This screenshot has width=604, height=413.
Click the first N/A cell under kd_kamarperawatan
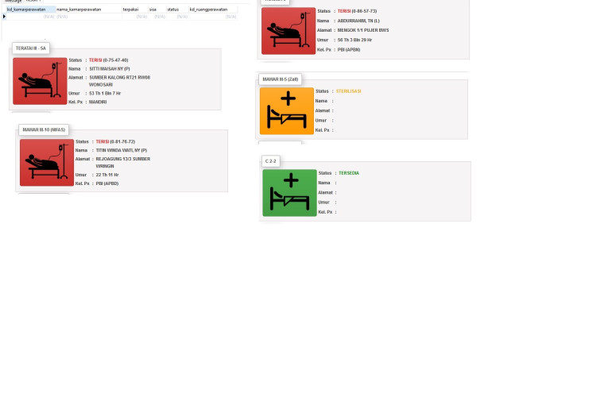click(x=31, y=17)
